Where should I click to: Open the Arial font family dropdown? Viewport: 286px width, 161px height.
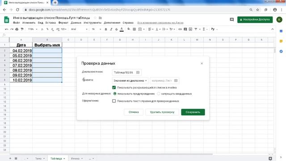(79, 29)
